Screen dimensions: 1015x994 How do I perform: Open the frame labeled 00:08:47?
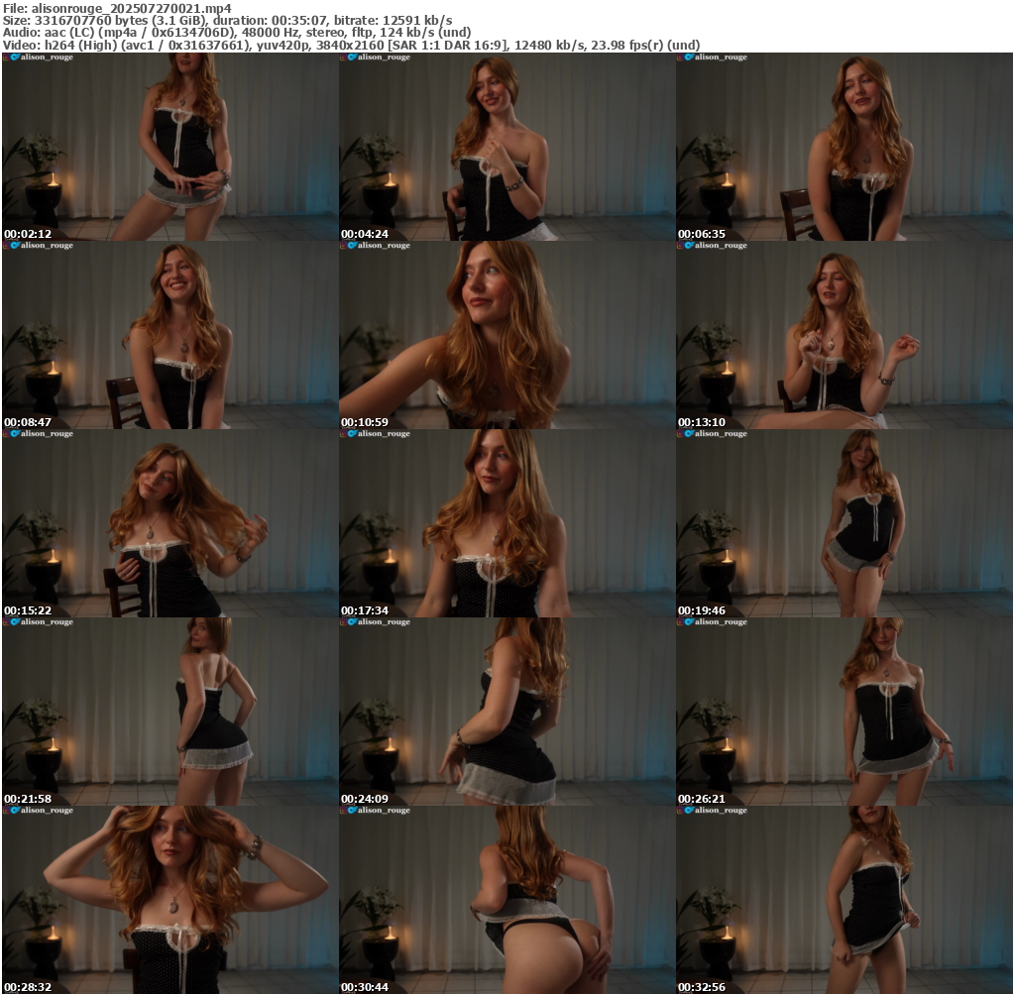tap(169, 335)
